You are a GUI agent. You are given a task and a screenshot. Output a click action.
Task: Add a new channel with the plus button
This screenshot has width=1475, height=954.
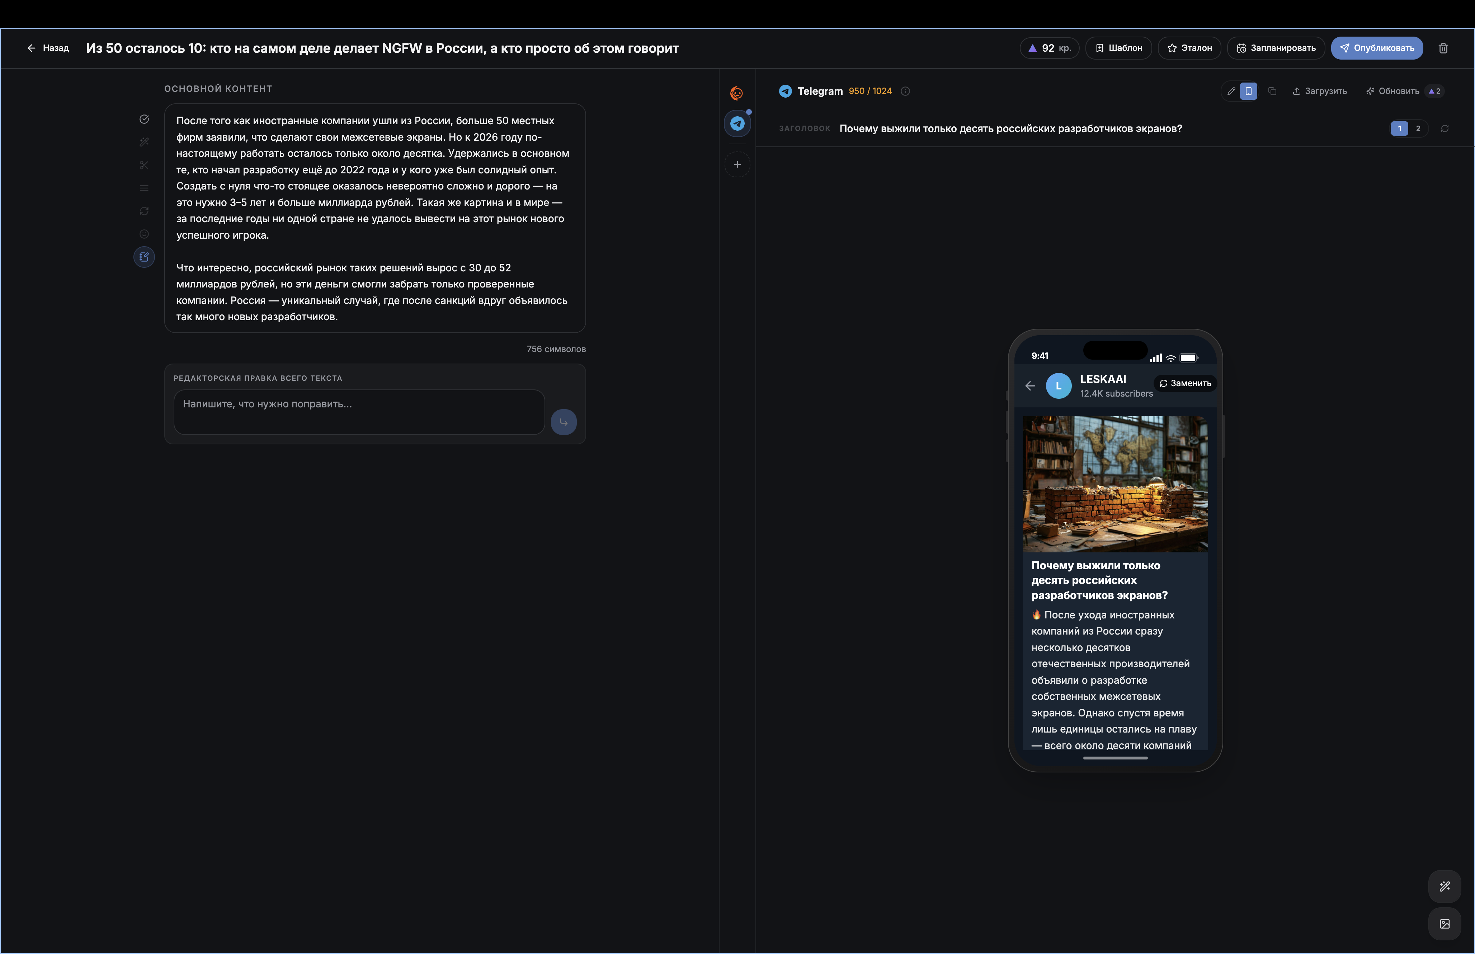tap(737, 165)
